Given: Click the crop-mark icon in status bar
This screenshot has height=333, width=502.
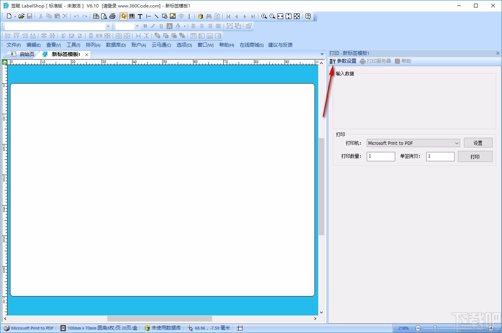Looking at the screenshot, I should (240, 328).
